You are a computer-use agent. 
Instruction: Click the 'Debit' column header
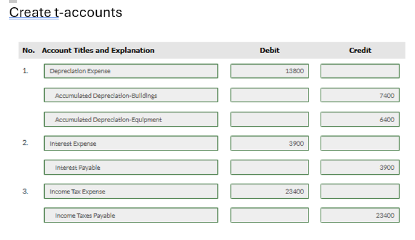[269, 50]
